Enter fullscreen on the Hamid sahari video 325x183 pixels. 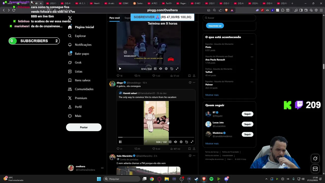tap(192, 142)
